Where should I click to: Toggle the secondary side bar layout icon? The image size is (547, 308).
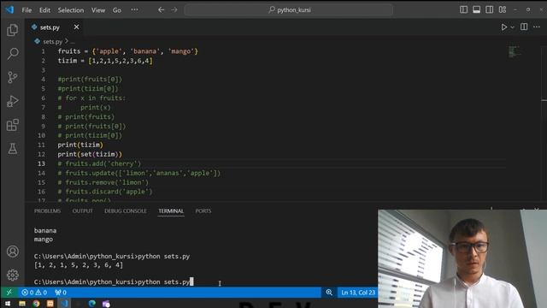(490, 9)
